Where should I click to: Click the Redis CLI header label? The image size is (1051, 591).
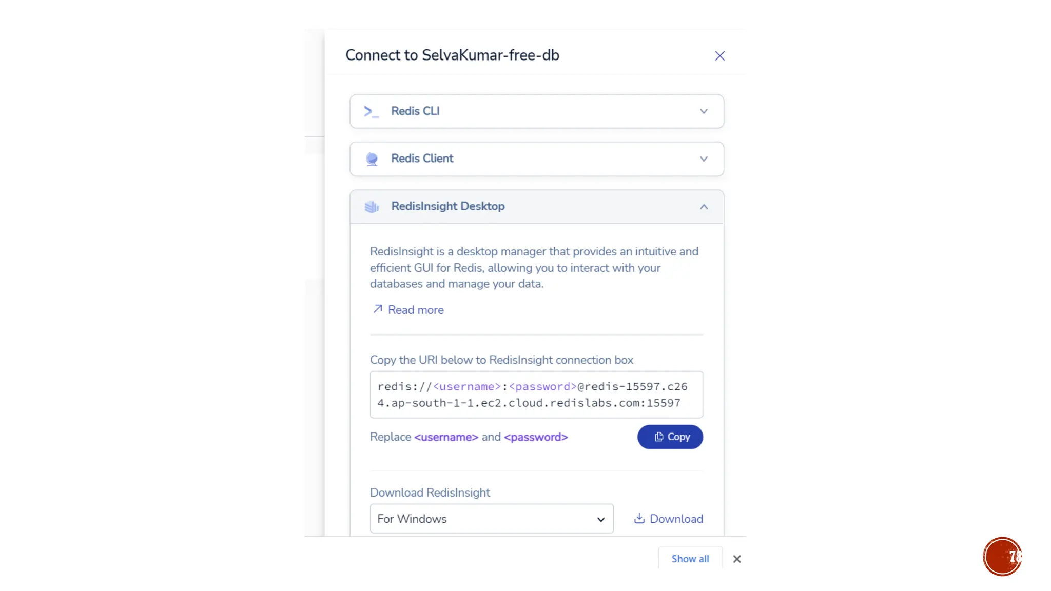[415, 111]
